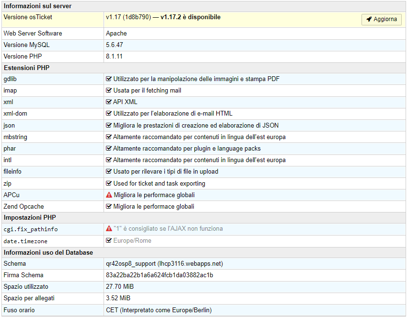Click the check icon in json row
Screen dimensions: 408x318
coord(109,126)
